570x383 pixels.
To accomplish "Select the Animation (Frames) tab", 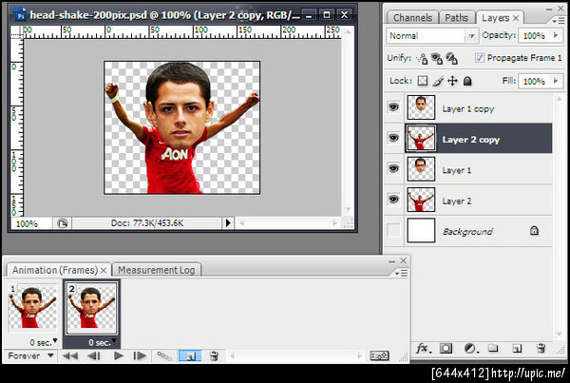I will (55, 270).
